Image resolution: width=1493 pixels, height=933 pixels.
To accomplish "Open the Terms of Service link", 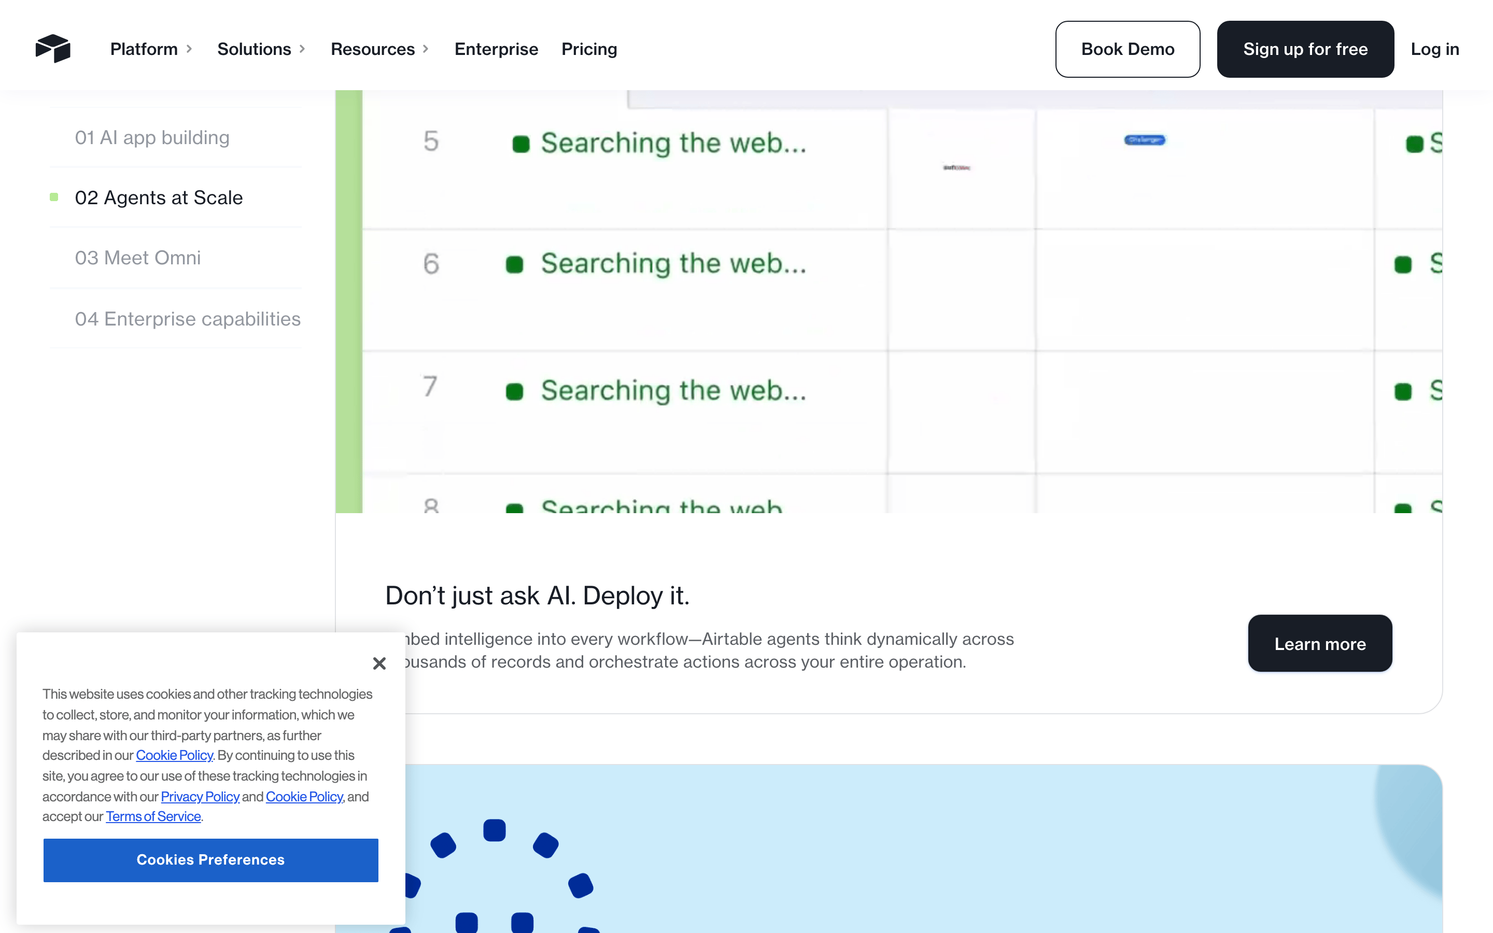I will coord(153,816).
